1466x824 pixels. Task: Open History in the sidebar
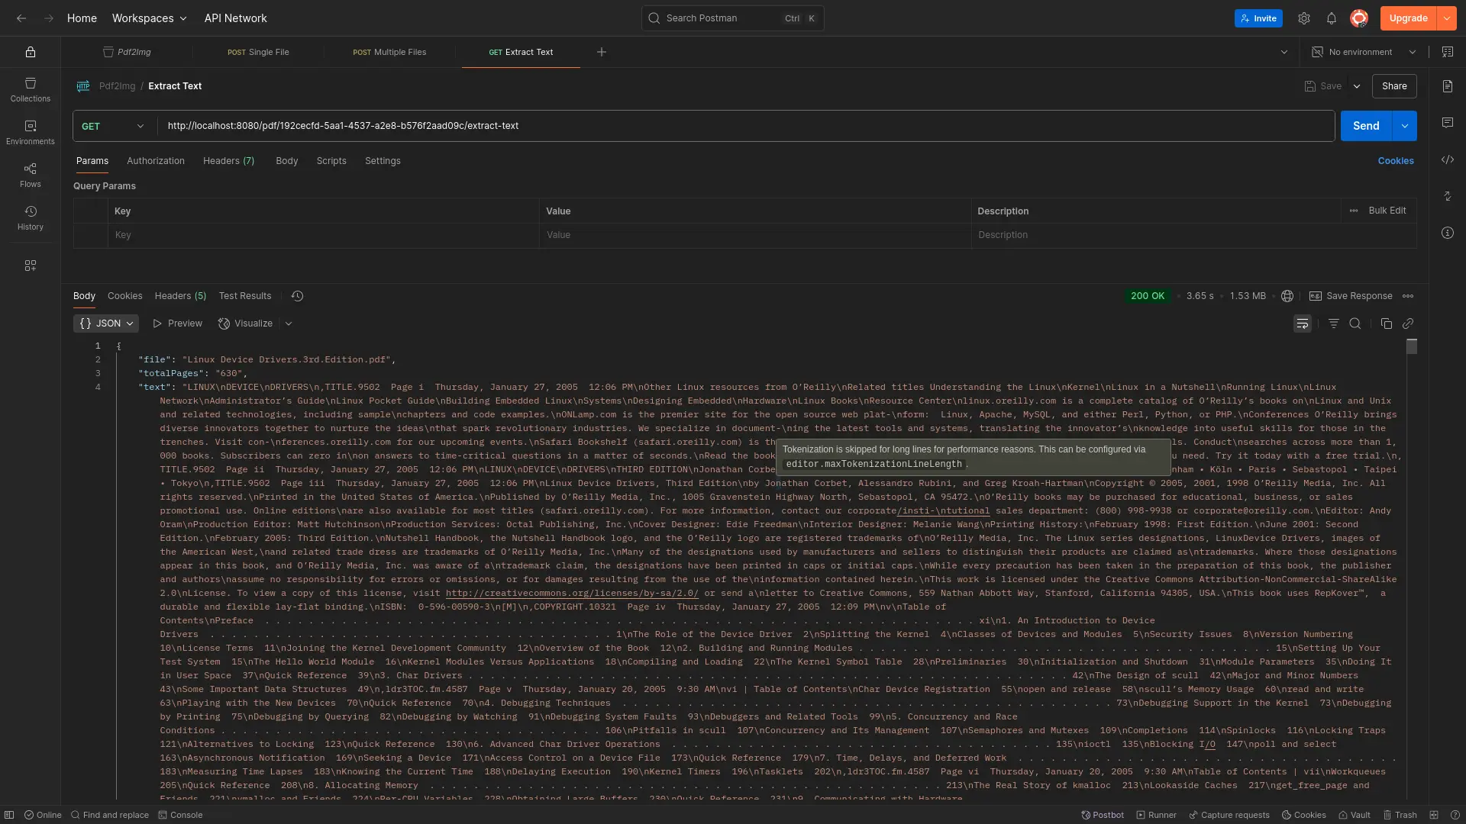click(x=31, y=217)
